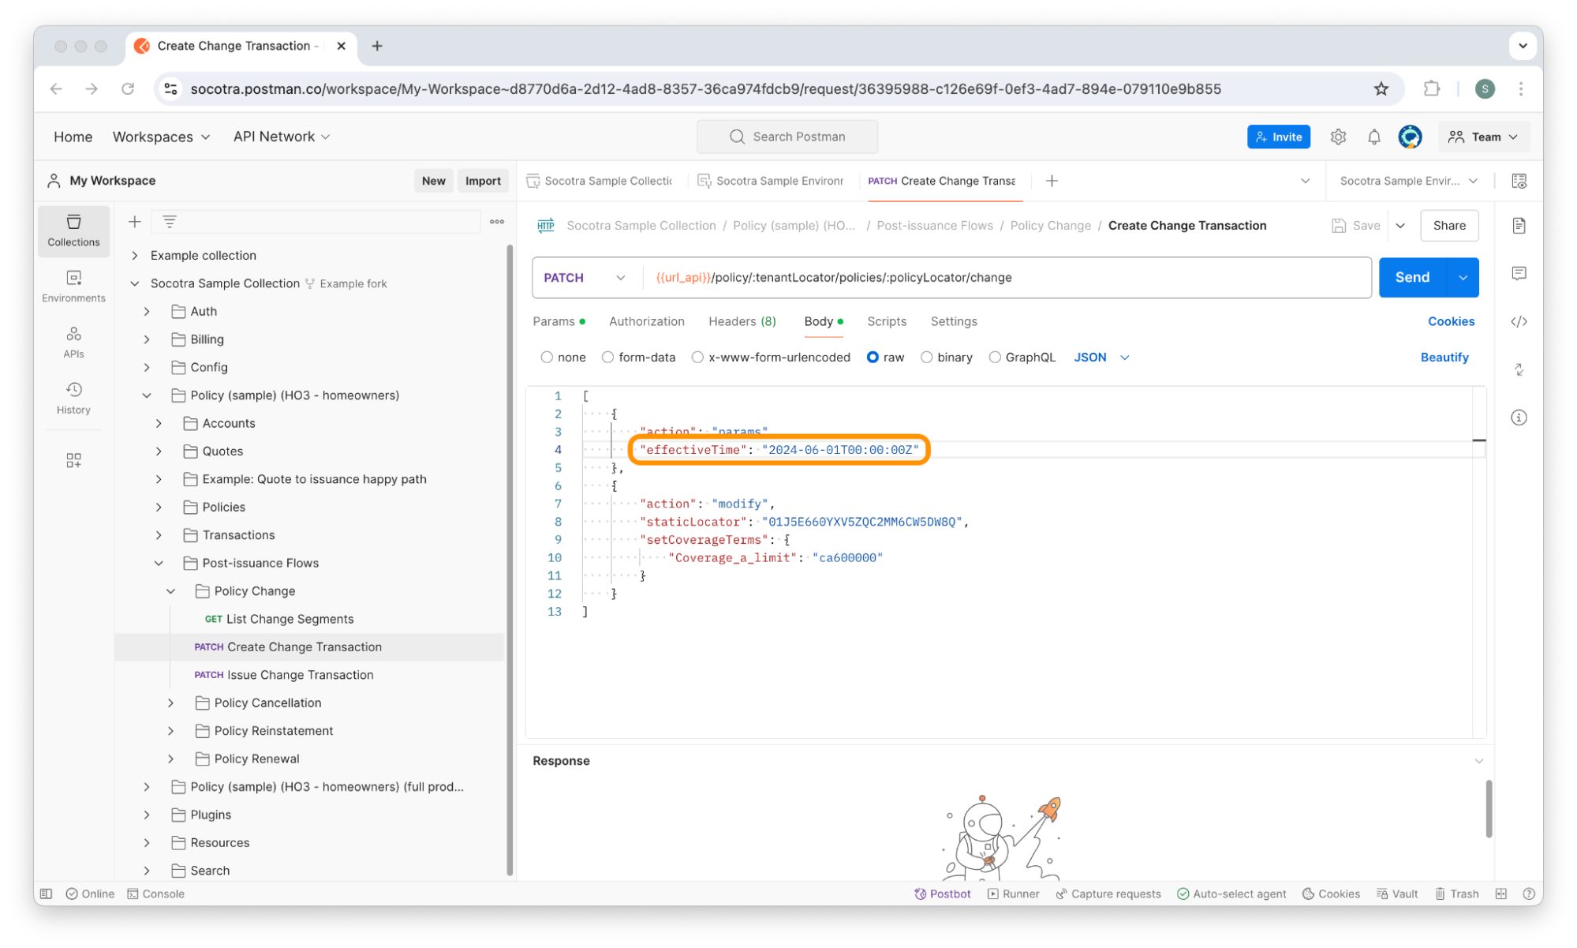Image resolution: width=1577 pixels, height=948 pixels.
Task: Select the GraphQL body radio option
Action: pos(995,358)
